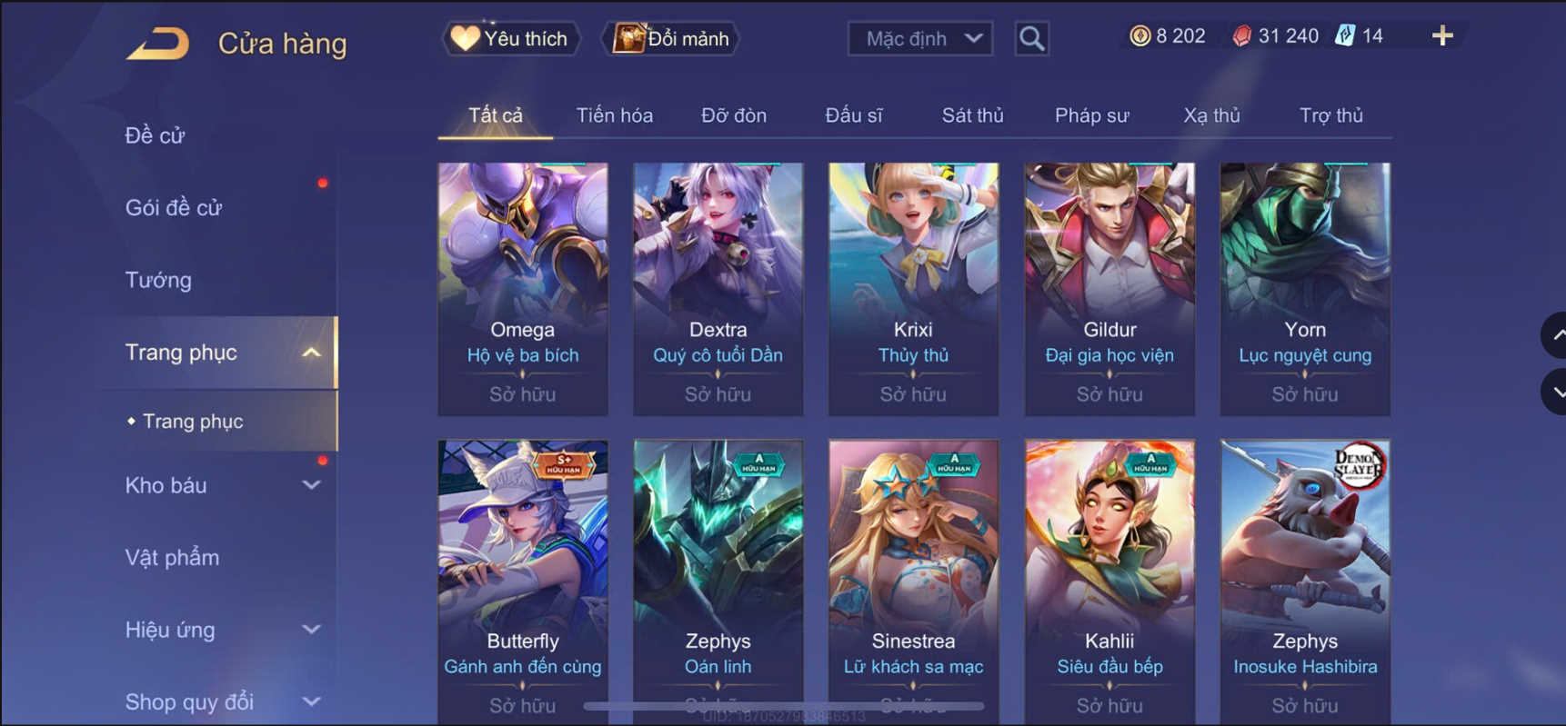Click the Demon Slayer badge on Zephys

click(1358, 464)
